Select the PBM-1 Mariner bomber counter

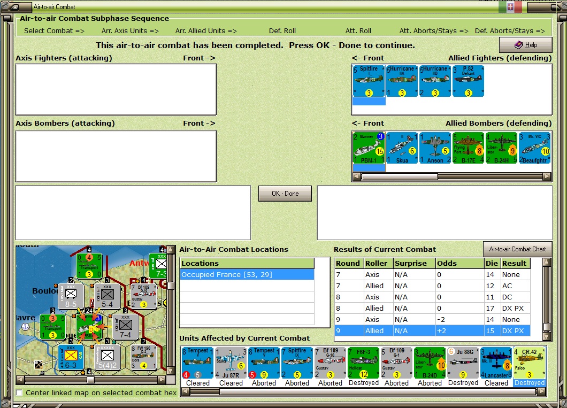click(x=369, y=148)
